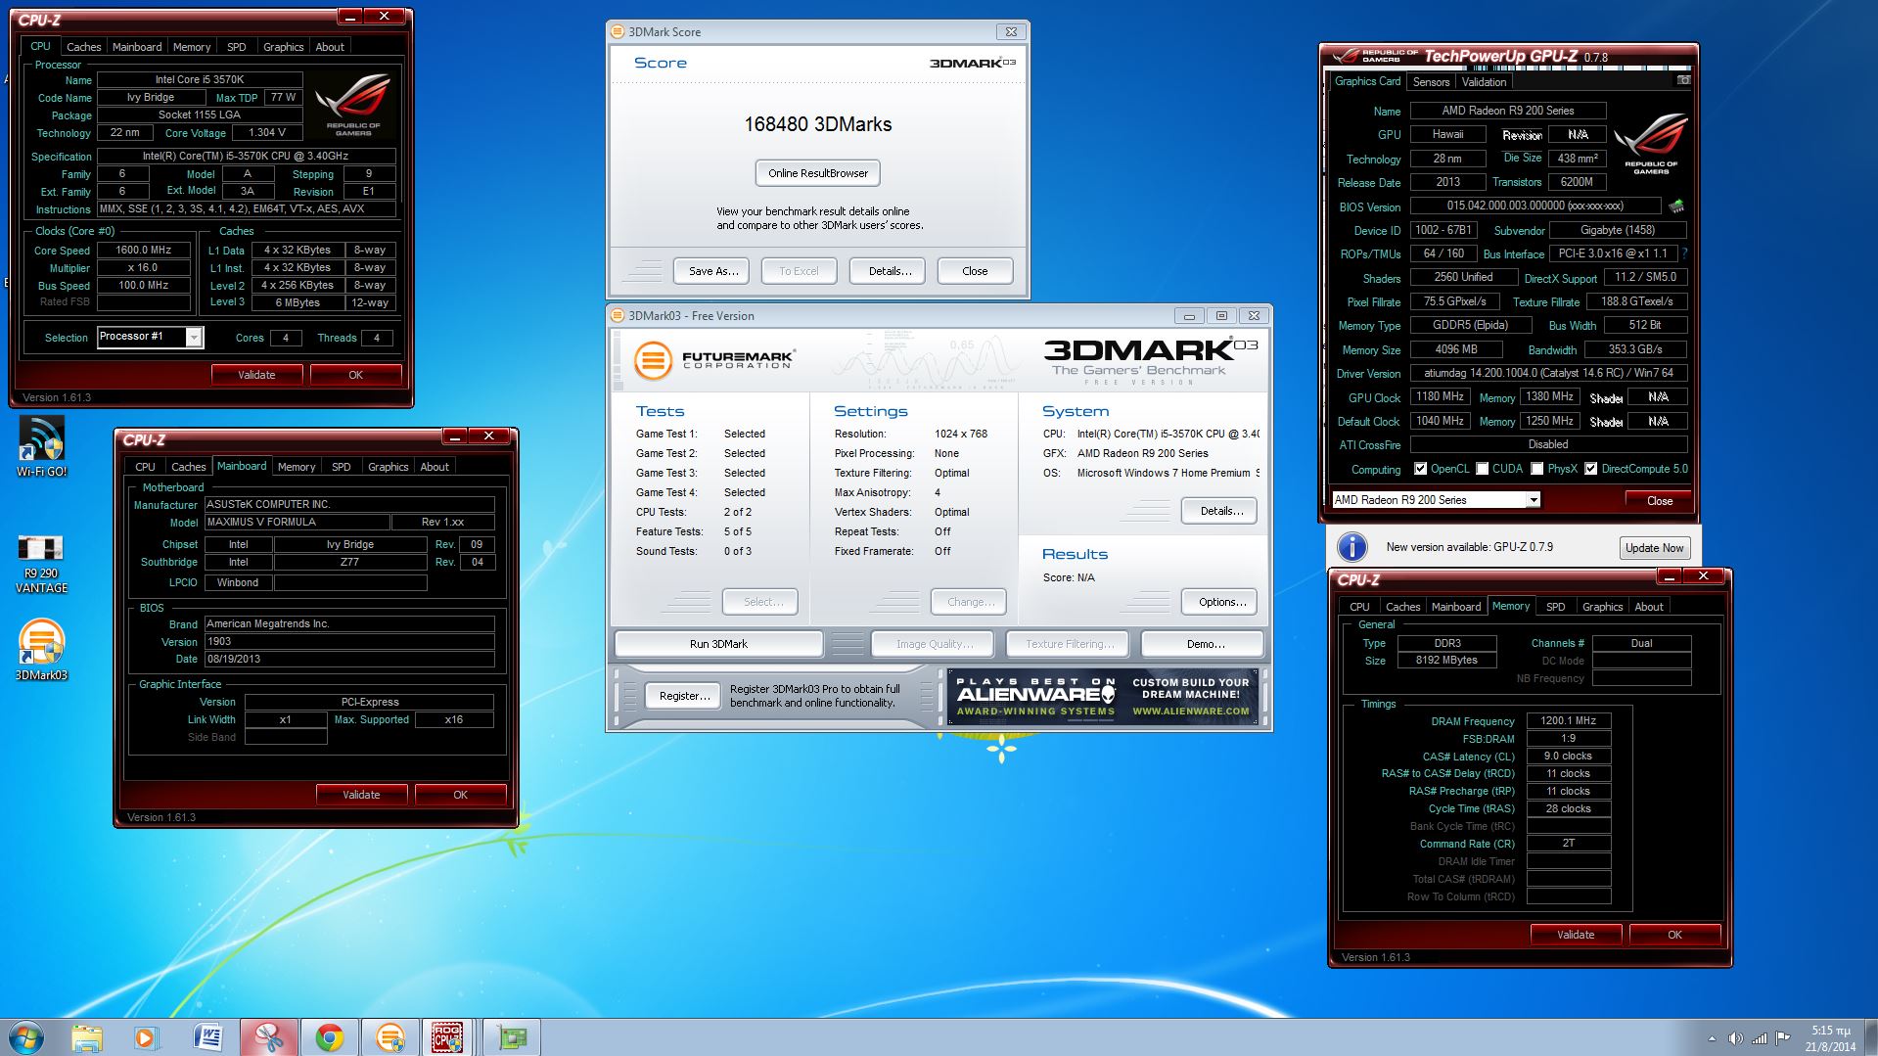Click the Alienware advertisement banner
The height and width of the screenshot is (1056, 1878).
(x=1103, y=697)
